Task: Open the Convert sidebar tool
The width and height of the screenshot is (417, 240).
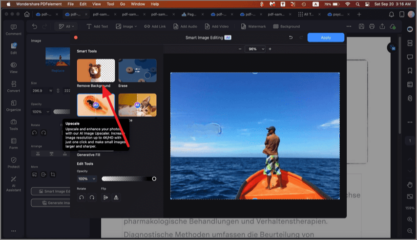Action: point(14,87)
